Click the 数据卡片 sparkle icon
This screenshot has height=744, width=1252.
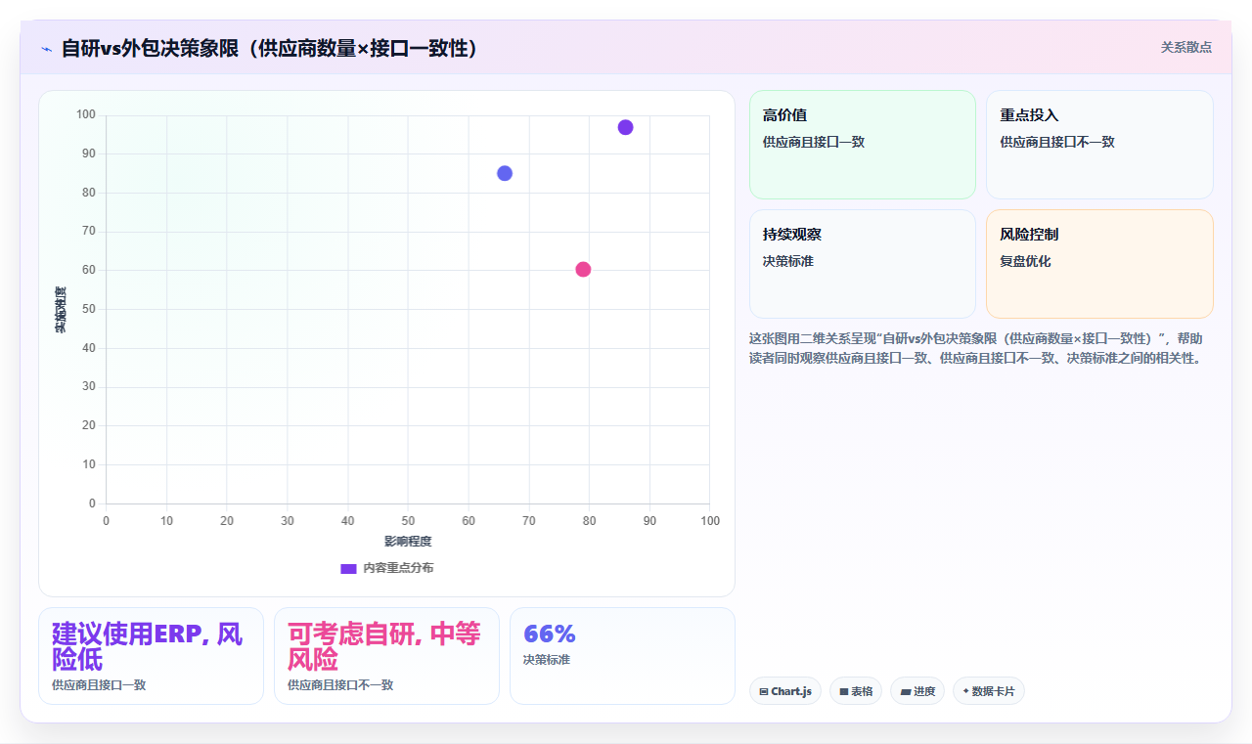tap(965, 691)
